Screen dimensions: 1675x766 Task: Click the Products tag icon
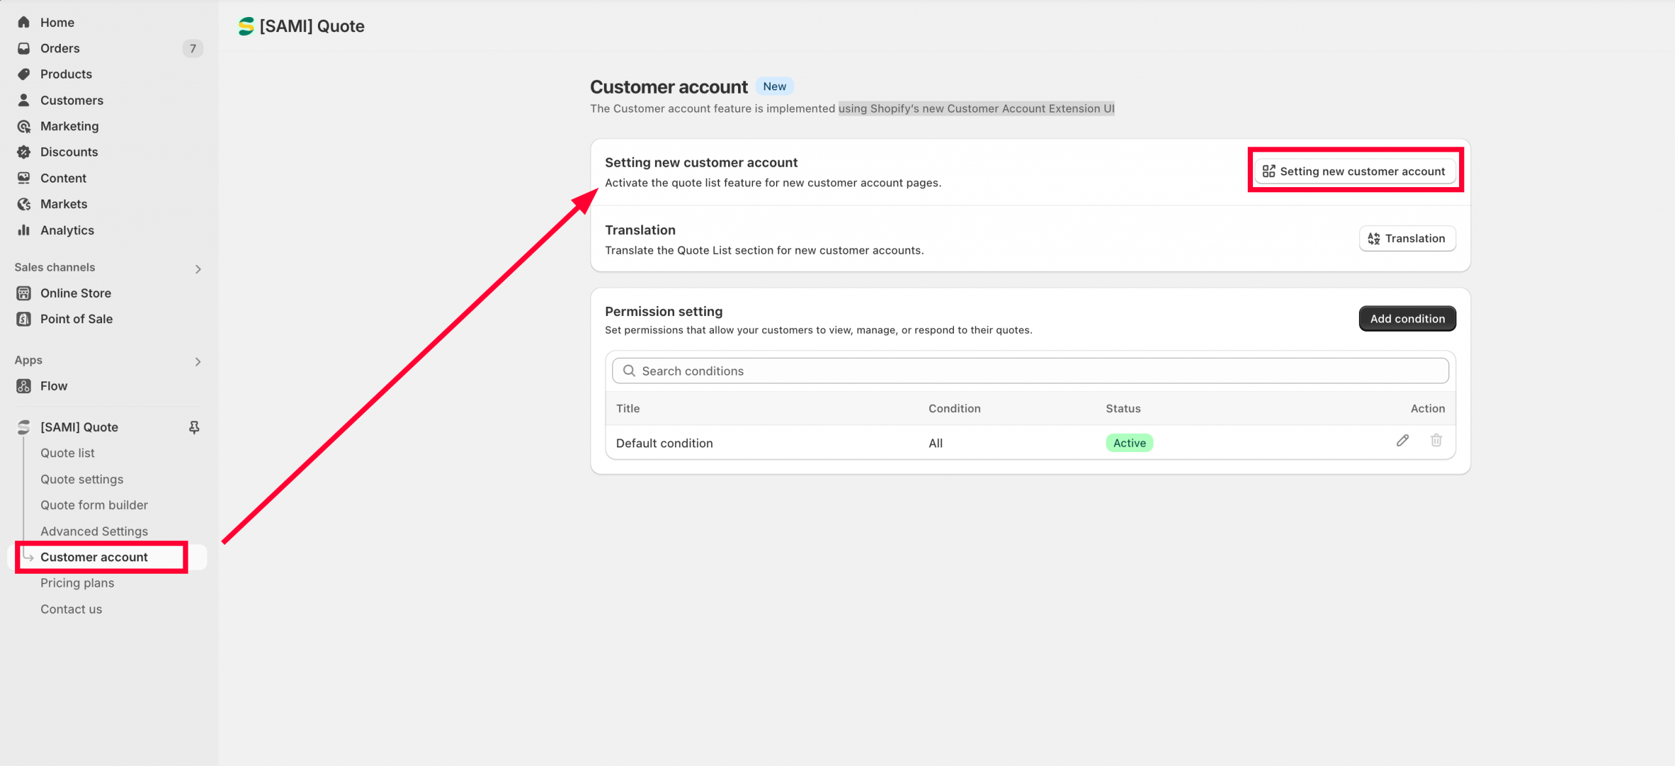[x=24, y=74]
